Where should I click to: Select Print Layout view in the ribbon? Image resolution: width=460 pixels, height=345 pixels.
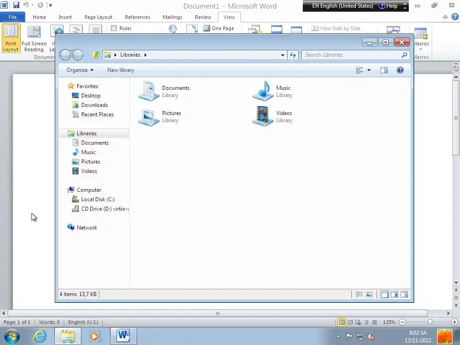[11, 39]
